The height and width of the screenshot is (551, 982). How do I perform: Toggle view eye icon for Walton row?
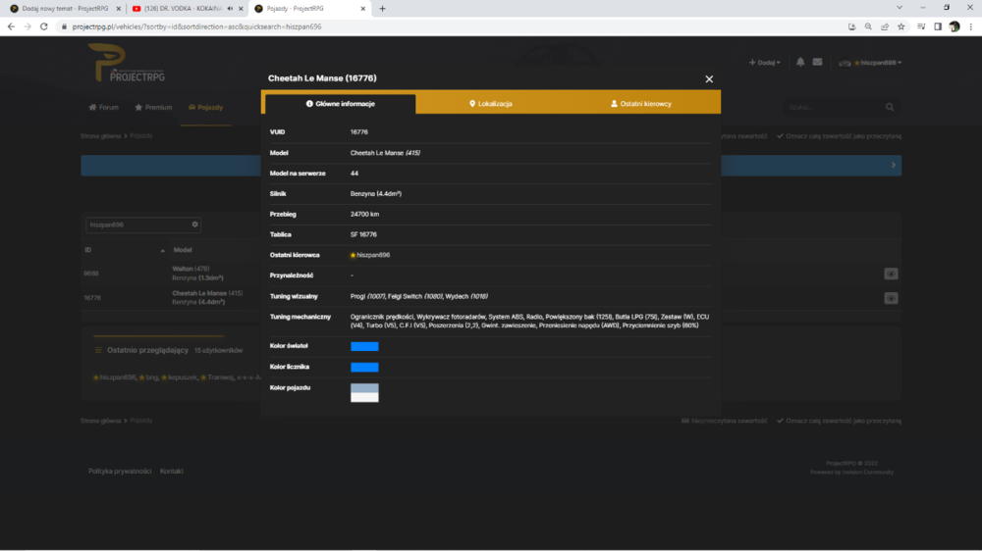click(891, 274)
